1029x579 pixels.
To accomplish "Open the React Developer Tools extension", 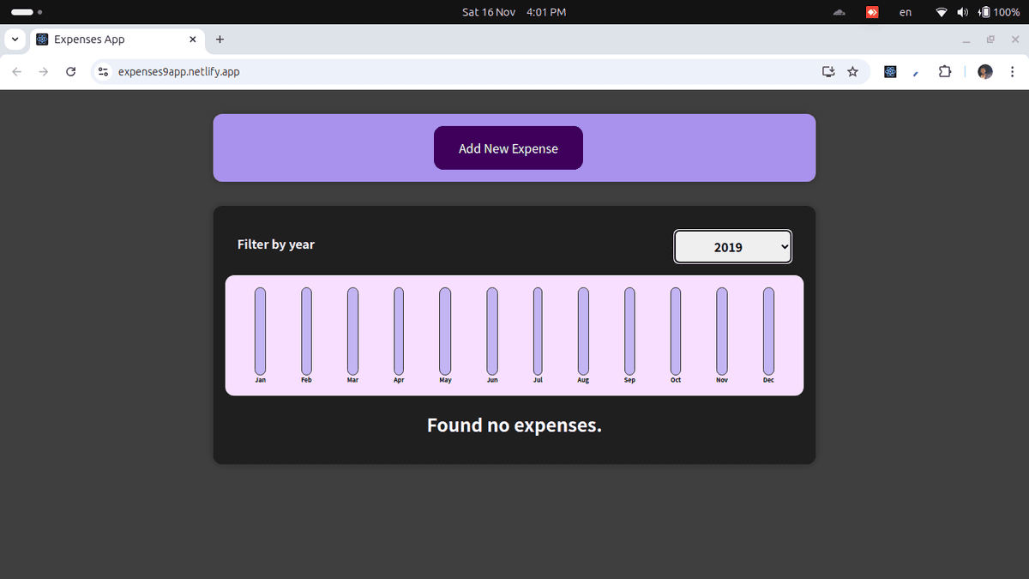I will [x=890, y=71].
